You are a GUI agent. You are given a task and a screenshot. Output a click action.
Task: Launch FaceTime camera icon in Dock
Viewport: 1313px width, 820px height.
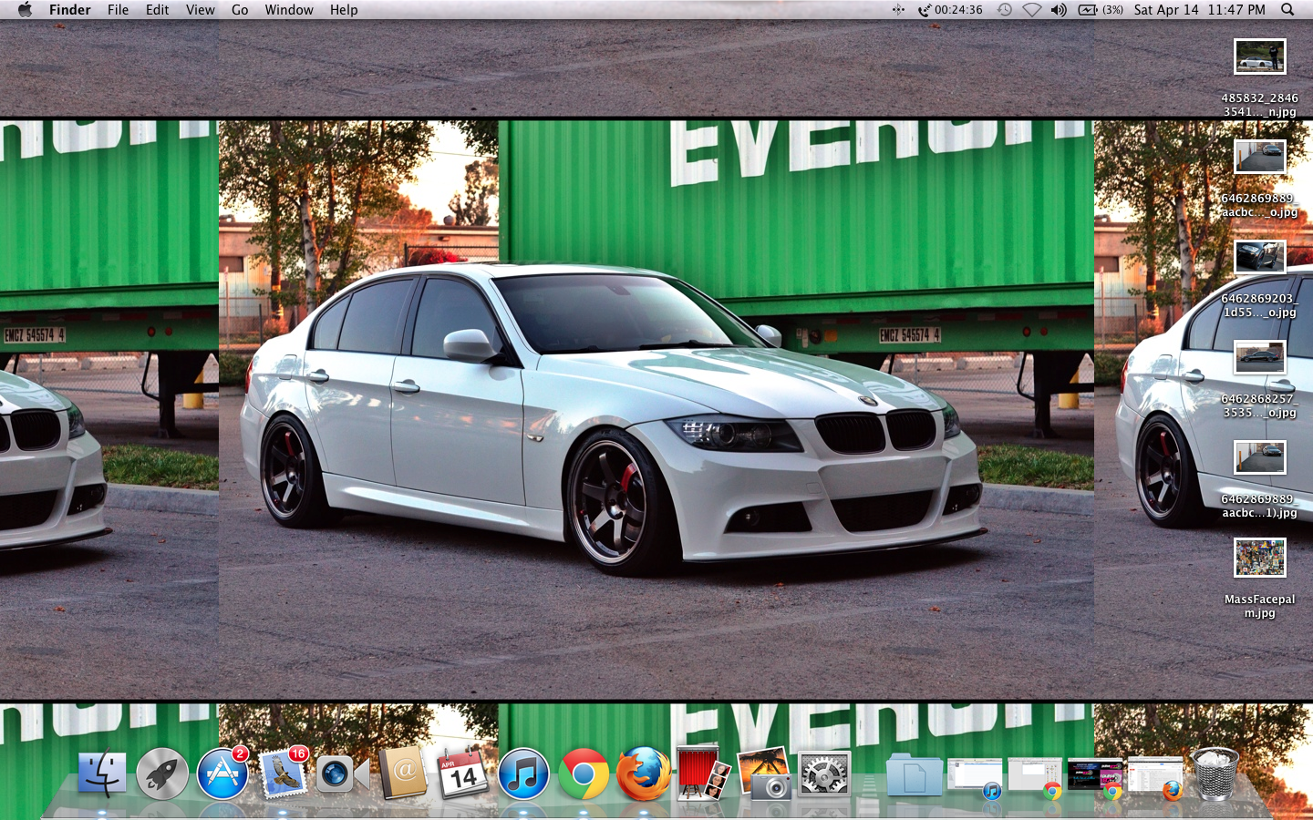point(343,774)
